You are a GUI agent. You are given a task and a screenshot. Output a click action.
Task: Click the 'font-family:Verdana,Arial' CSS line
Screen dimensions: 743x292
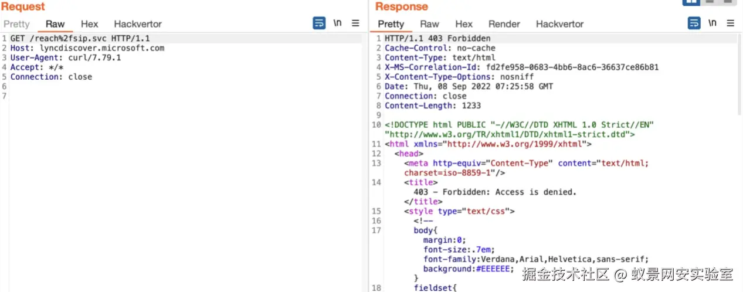[x=536, y=259]
